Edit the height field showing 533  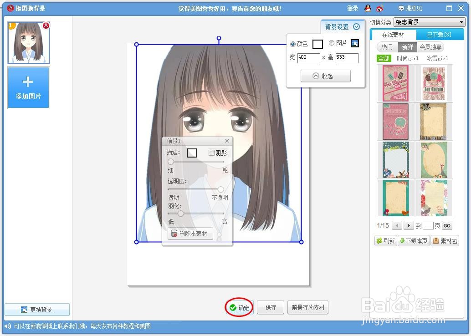[347, 58]
